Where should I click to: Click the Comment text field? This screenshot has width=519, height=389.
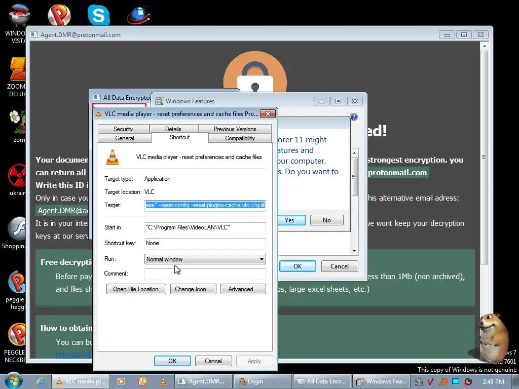[205, 274]
